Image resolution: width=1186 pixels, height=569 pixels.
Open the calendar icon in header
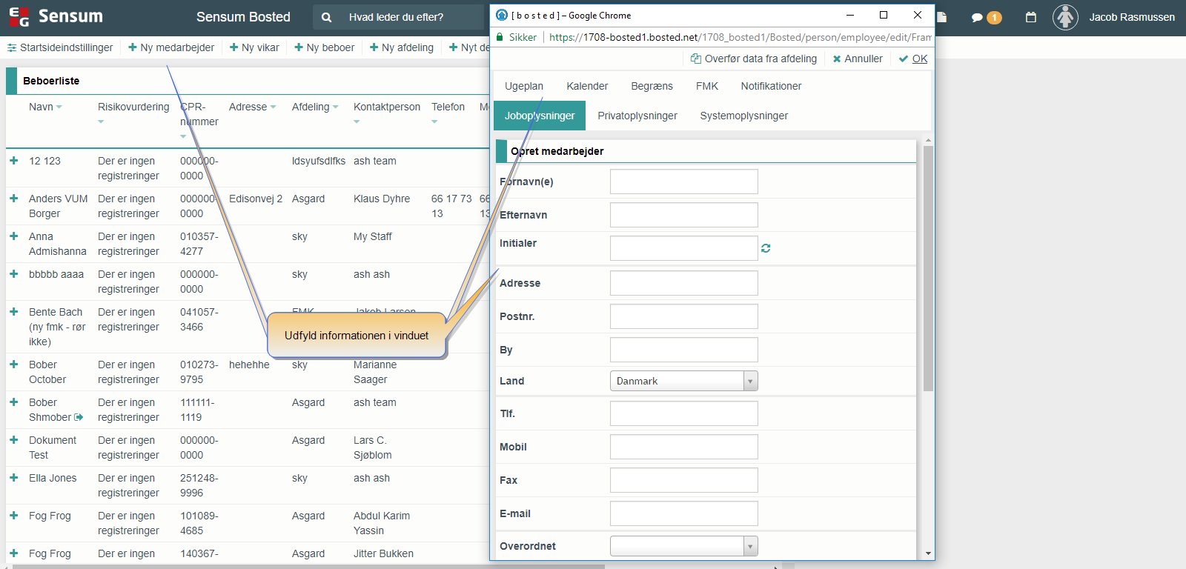(x=1030, y=17)
